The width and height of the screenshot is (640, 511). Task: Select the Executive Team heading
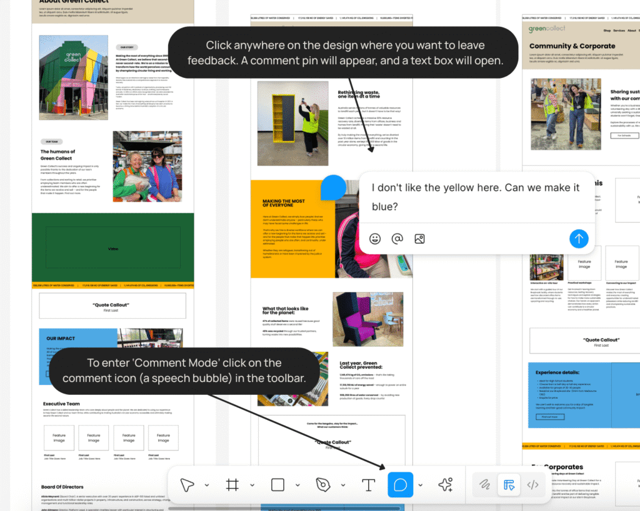(62, 404)
